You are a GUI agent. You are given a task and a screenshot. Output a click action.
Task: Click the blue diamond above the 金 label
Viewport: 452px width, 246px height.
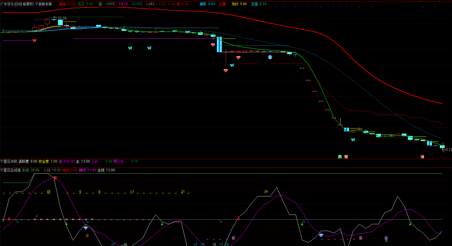coord(86,228)
